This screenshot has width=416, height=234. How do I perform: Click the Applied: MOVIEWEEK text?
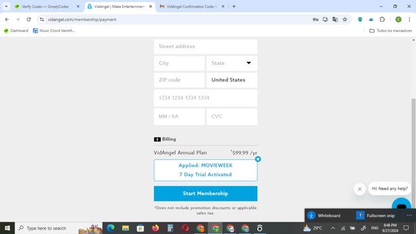point(205,166)
